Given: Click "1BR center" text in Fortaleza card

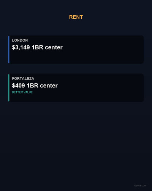Looking at the screenshot, I should pos(42,86).
